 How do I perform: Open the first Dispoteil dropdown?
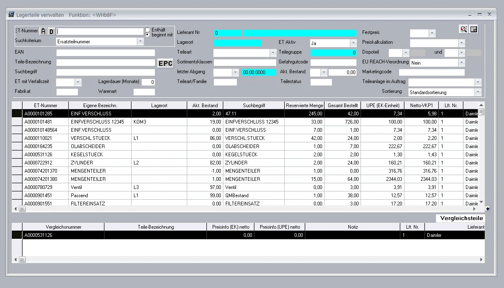pyautogui.click(x=406, y=53)
